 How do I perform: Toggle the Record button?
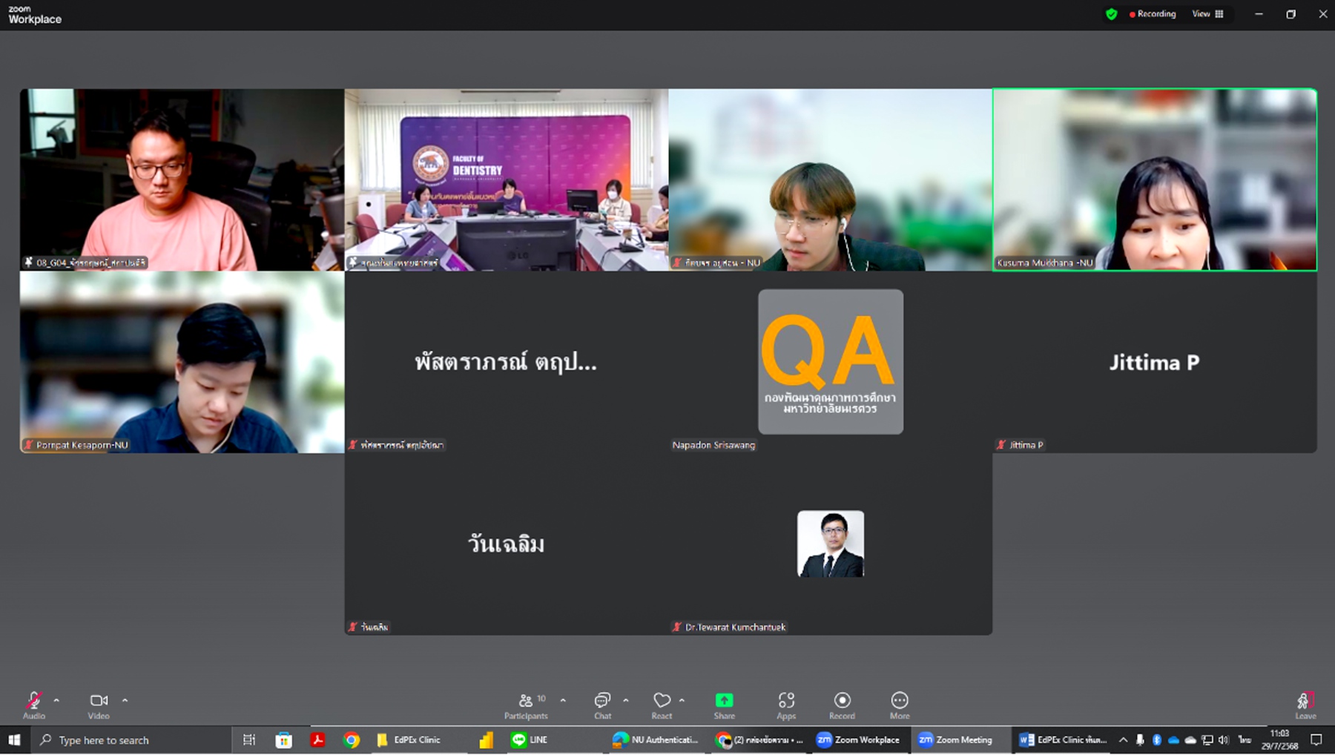click(x=842, y=701)
